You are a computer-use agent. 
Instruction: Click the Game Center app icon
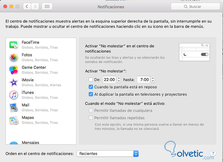(x=14, y=70)
